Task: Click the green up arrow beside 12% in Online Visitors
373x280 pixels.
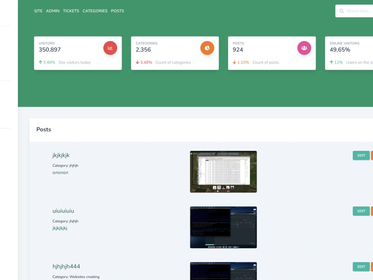Action: (331, 62)
